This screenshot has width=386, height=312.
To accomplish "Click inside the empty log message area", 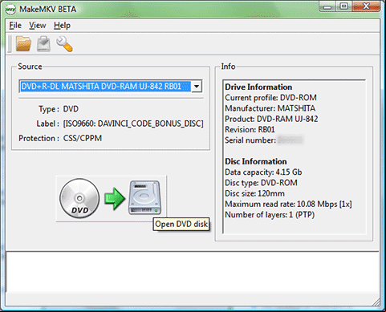I will click(192, 272).
